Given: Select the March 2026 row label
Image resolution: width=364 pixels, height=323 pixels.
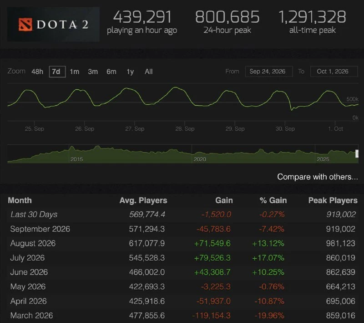Looking at the screenshot, I should pyautogui.click(x=31, y=316).
